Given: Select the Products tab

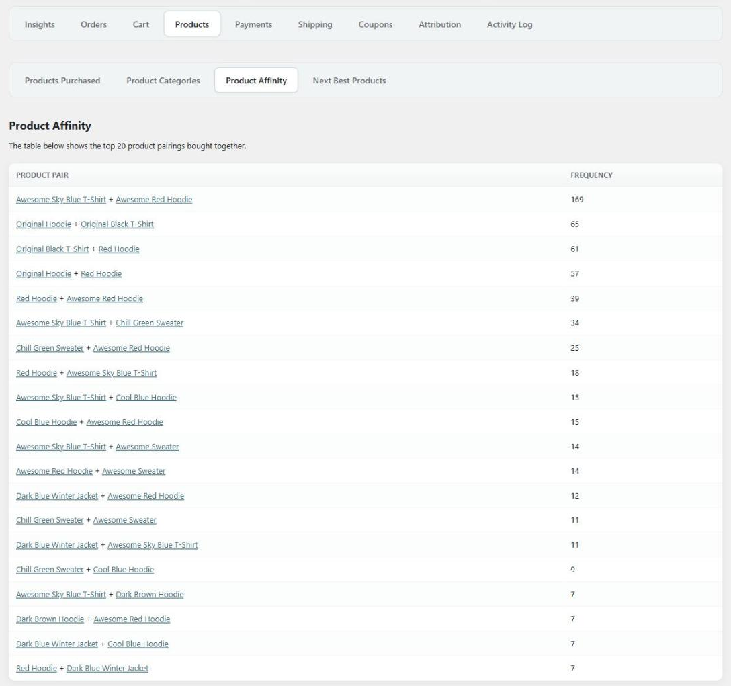Looking at the screenshot, I should 192,24.
